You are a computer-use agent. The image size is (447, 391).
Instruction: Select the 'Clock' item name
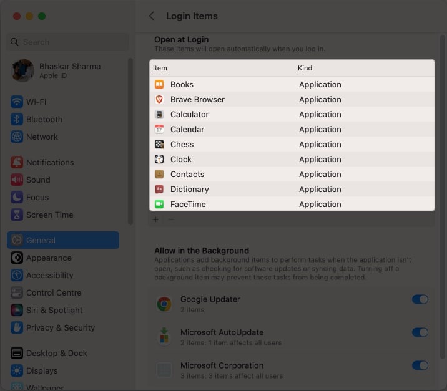(181, 159)
